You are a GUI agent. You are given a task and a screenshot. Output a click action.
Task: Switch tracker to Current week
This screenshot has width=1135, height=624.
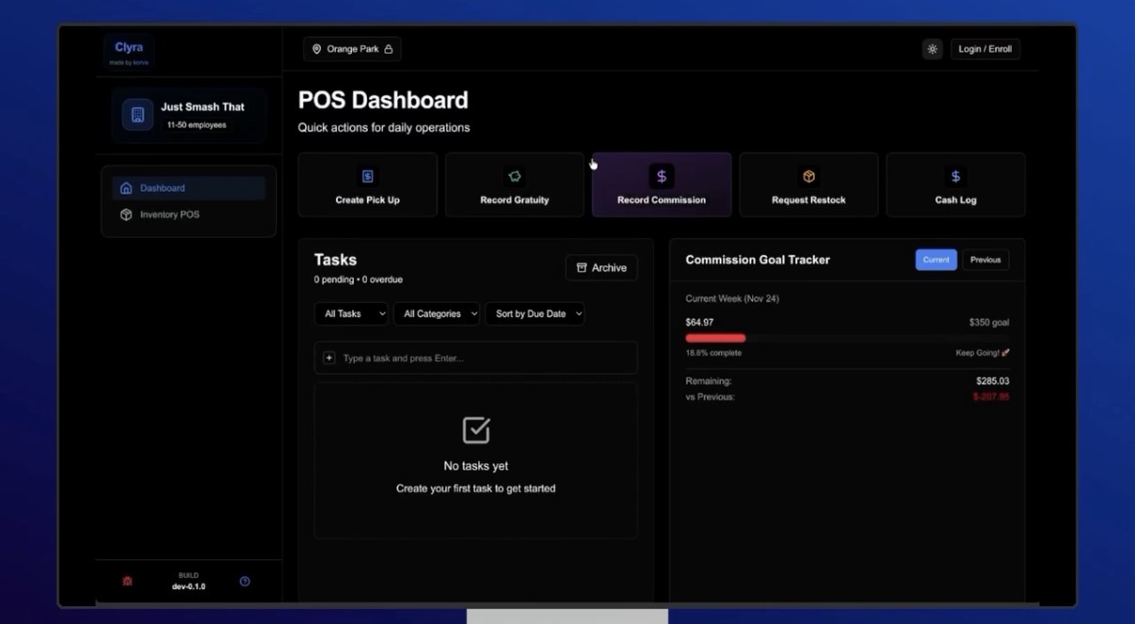click(935, 260)
